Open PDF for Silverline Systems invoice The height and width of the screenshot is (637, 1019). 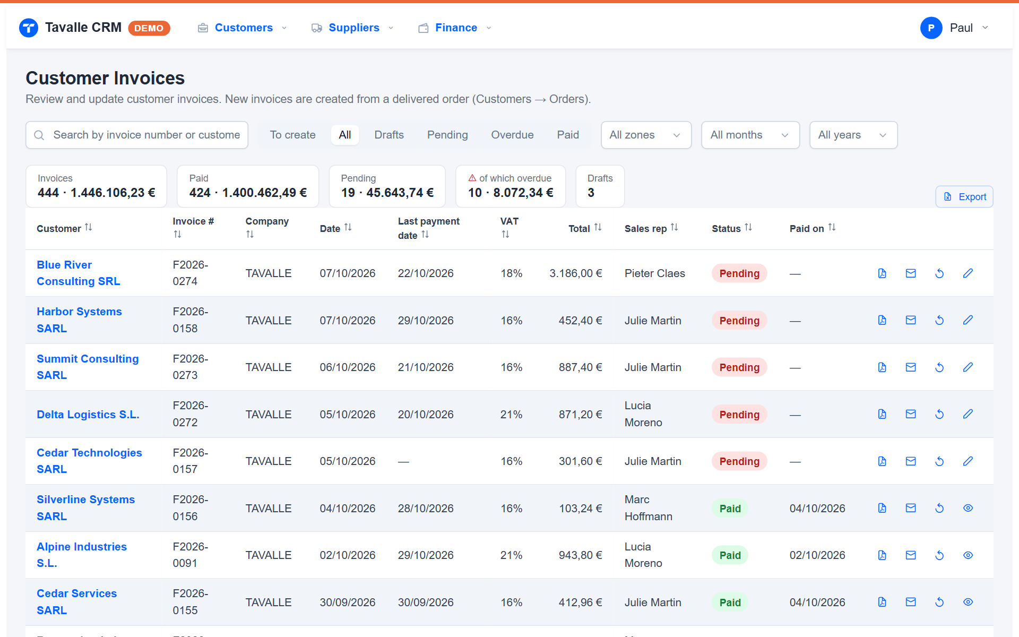(x=882, y=508)
